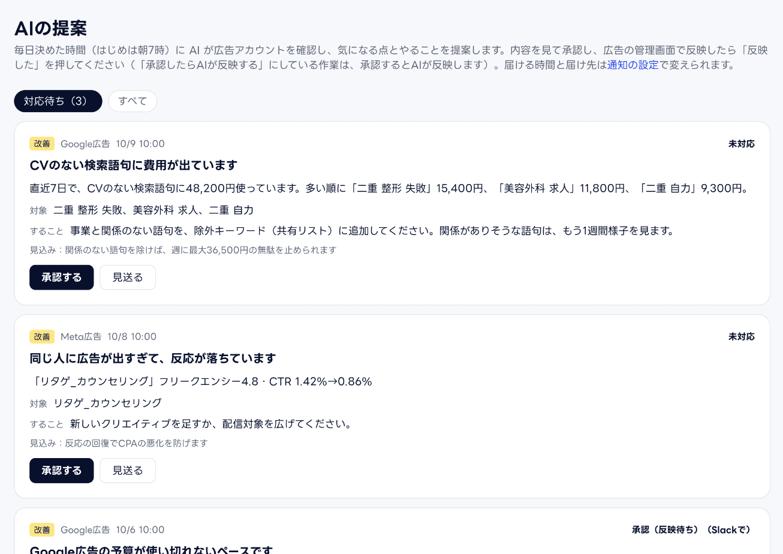The width and height of the screenshot is (783, 554).
Task: Click the フリークエンシー4.8・CTR 1.42%→0.86% line
Action: [x=201, y=382]
